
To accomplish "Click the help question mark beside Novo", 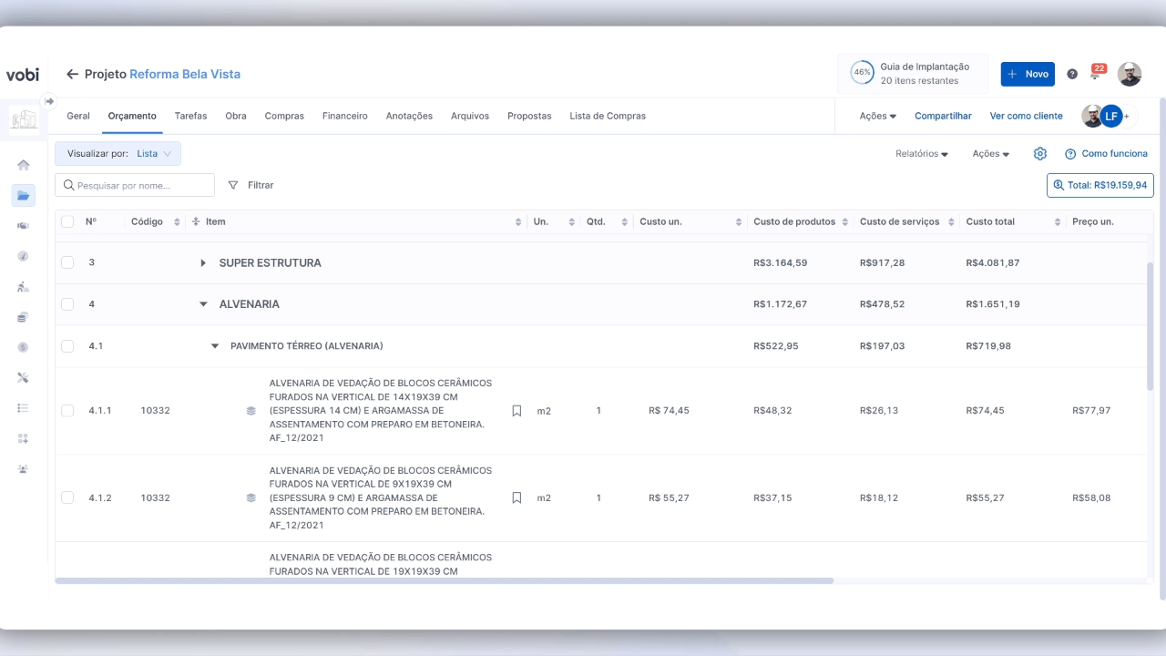I will 1072,74.
